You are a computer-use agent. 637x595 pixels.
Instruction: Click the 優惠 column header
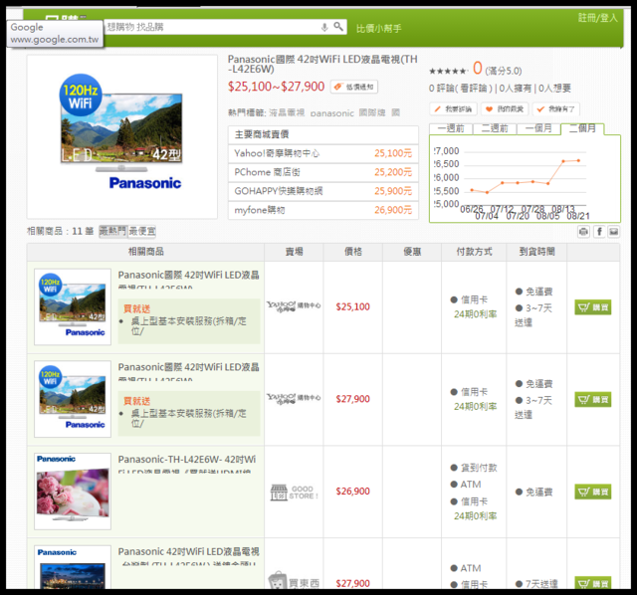tap(412, 252)
